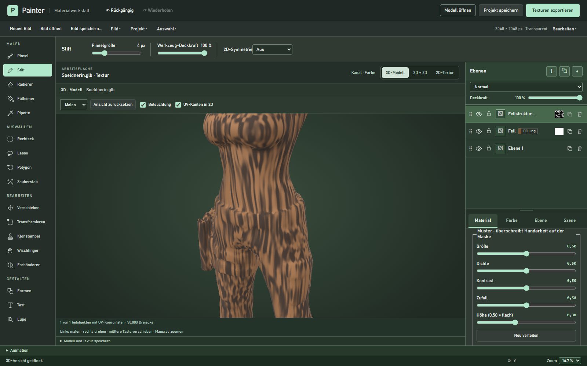Pick the Formen shapes tool
Screen dimensions: 587x366
click(x=28, y=291)
